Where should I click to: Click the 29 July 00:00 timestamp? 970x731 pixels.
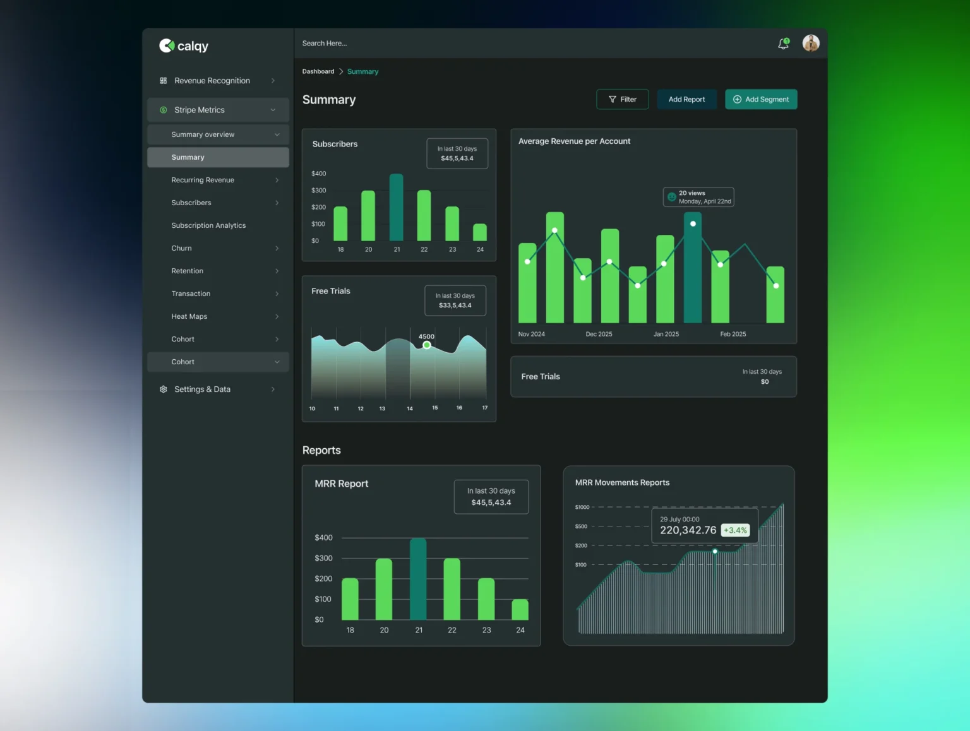click(x=680, y=520)
